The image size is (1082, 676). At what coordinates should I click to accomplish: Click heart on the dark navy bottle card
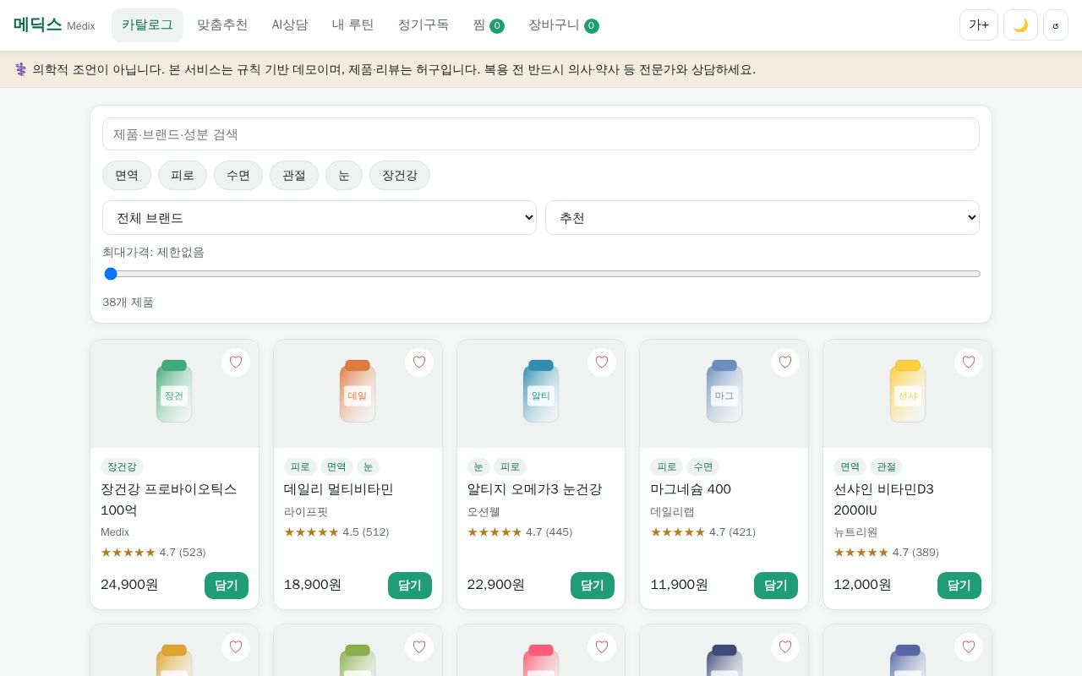(x=785, y=647)
